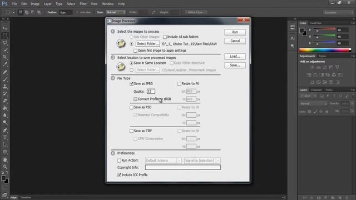
Task: Switch to the Swatches tab
Action: click(315, 23)
